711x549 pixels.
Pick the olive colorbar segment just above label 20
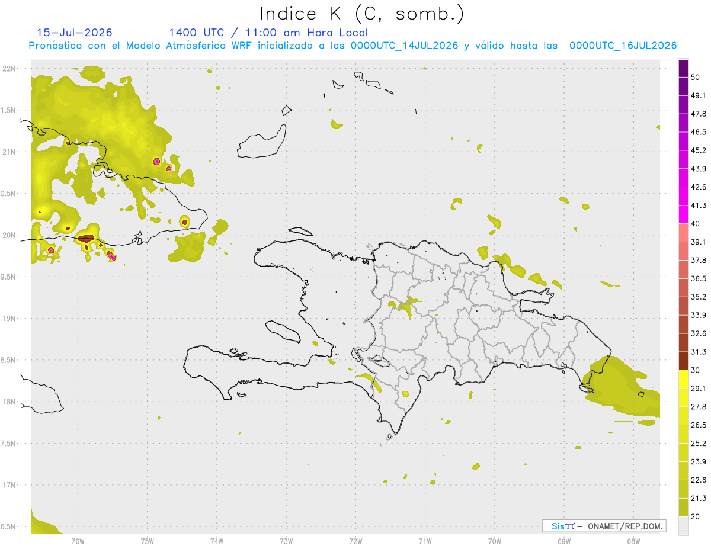[x=683, y=507]
